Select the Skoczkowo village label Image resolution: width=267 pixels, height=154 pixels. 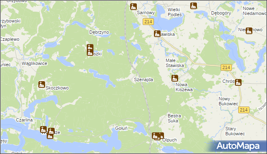tap(57, 88)
